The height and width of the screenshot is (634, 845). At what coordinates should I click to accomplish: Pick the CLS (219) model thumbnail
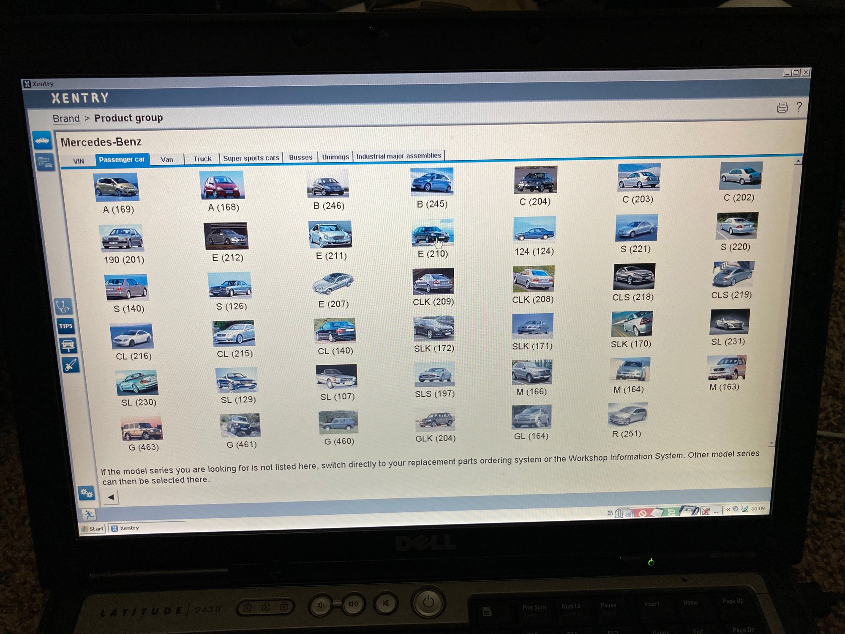pos(733,274)
